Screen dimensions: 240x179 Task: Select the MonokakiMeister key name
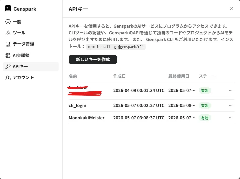coord(86,118)
